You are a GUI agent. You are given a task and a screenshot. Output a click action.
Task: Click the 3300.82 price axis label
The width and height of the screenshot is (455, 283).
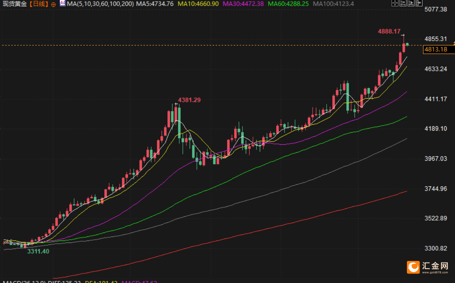[x=436, y=249]
